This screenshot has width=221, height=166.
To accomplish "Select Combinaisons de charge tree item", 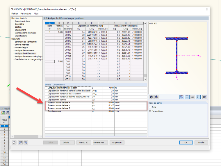I will (26, 33).
